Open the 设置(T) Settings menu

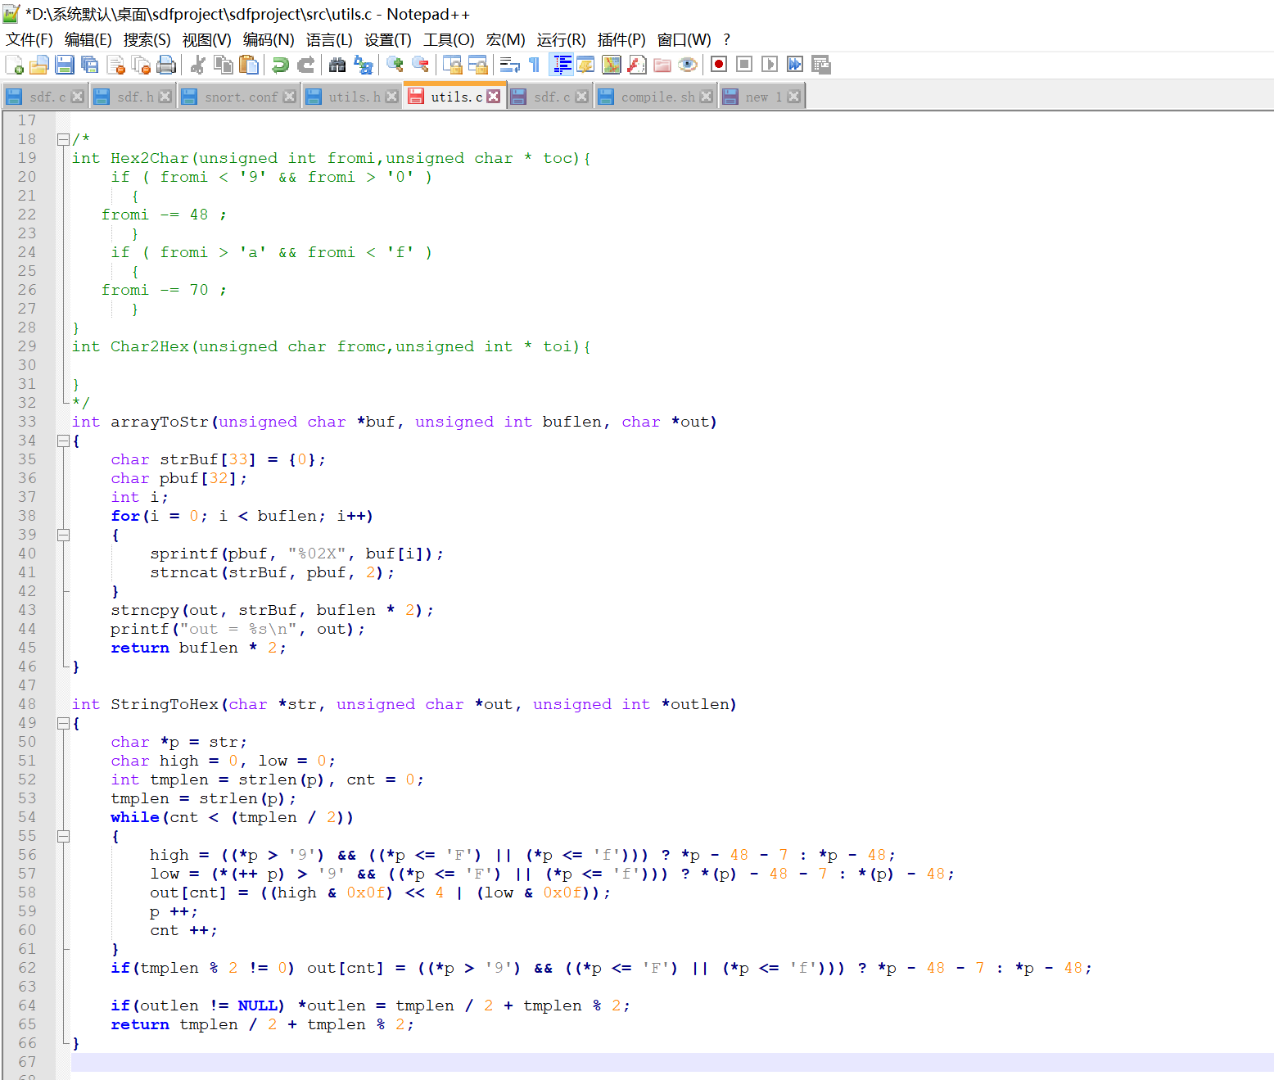387,40
